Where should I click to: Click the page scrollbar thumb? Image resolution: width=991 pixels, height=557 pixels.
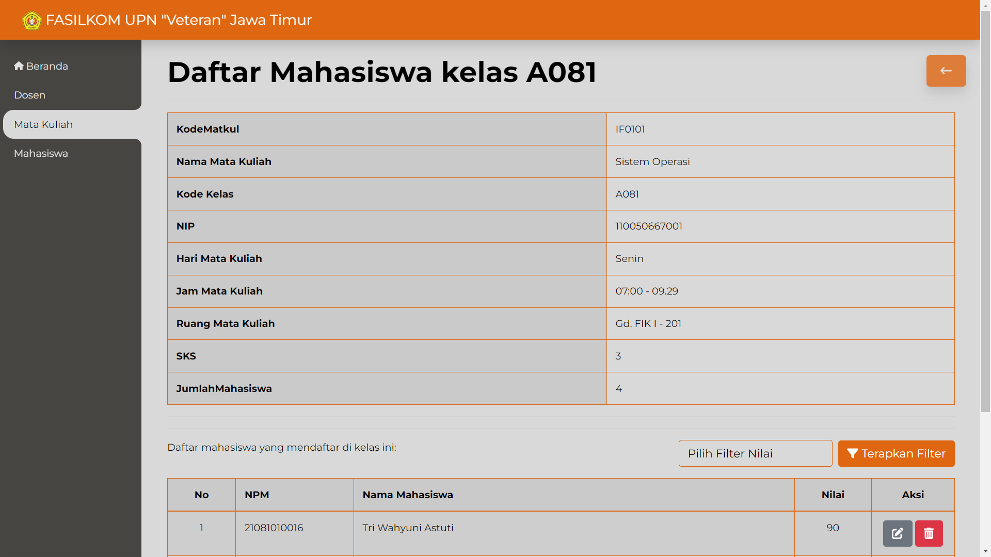985,211
